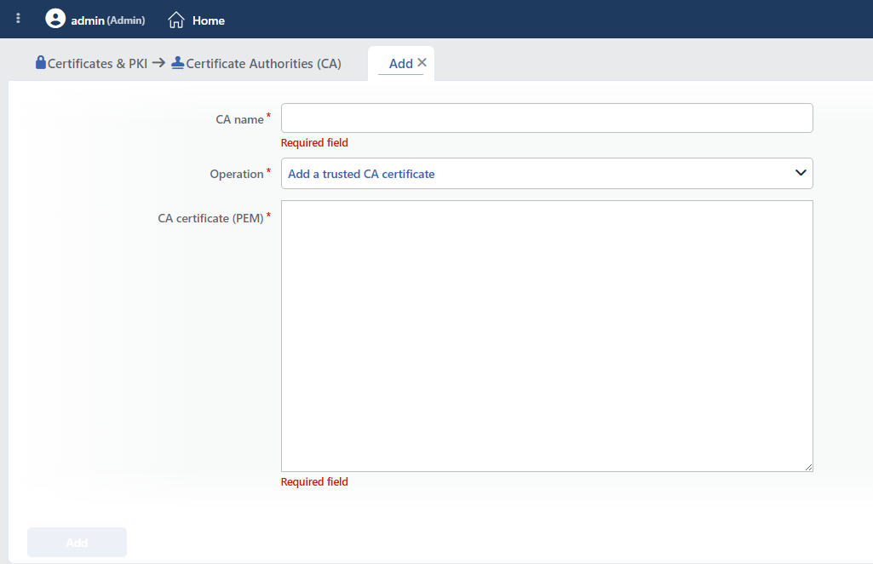This screenshot has height=564, width=873.
Task: Open the three-dot menu in the header
Action: pos(18,19)
